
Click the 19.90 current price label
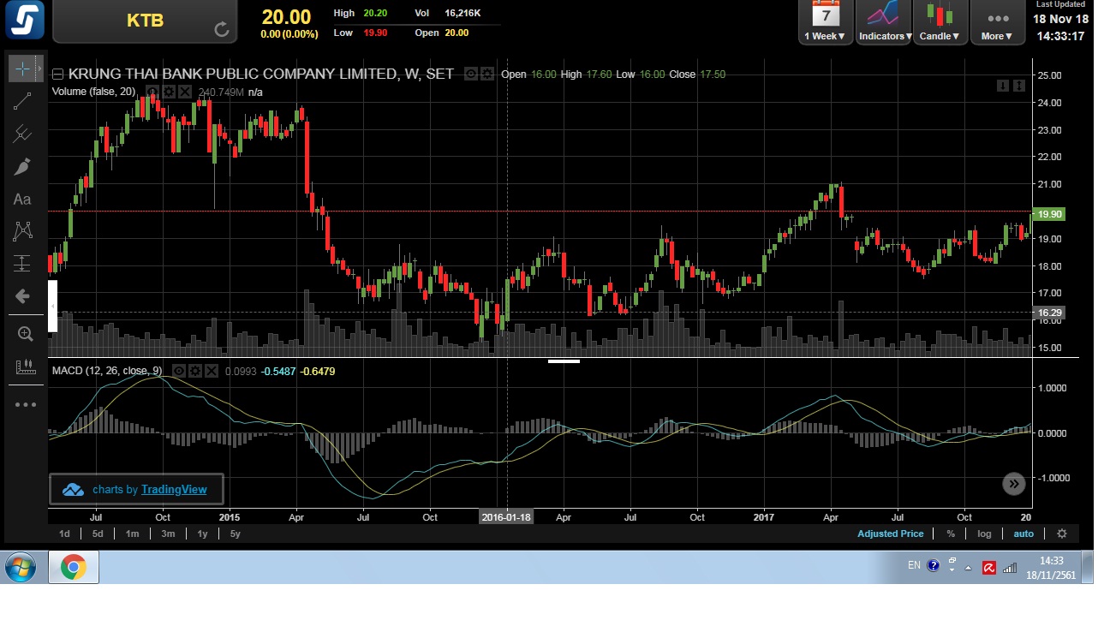(1049, 214)
